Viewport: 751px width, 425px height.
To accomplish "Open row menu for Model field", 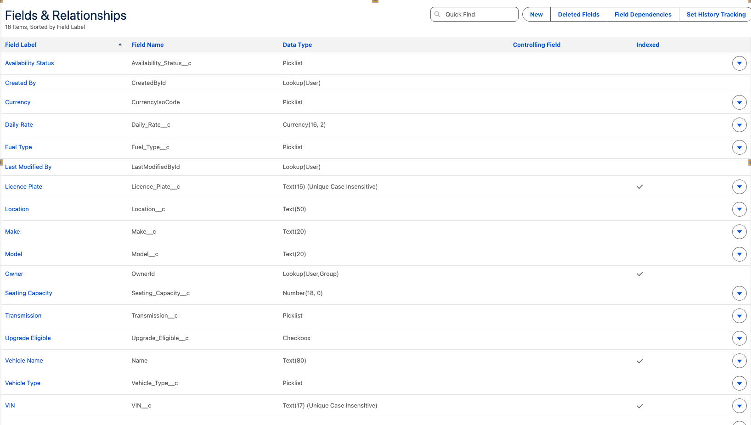I will click(739, 254).
